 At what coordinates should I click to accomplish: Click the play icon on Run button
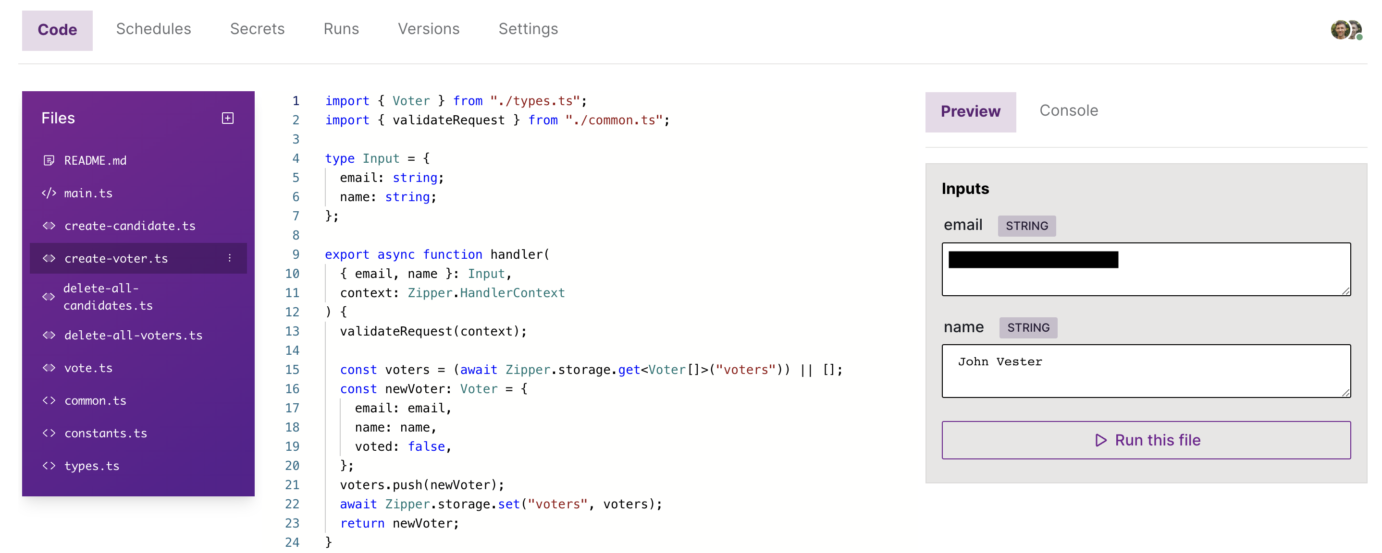[x=1100, y=440]
